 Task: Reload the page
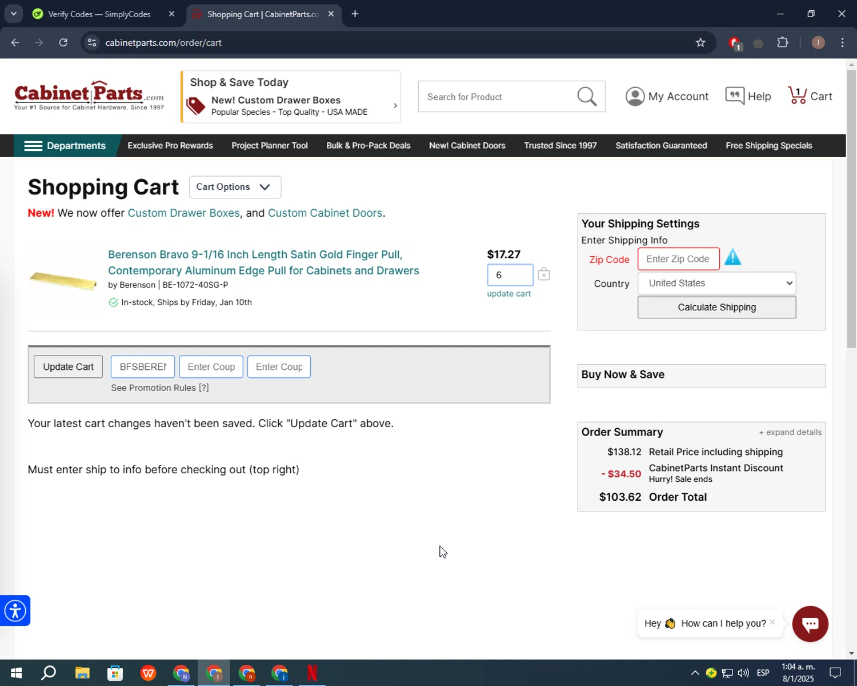coord(63,43)
